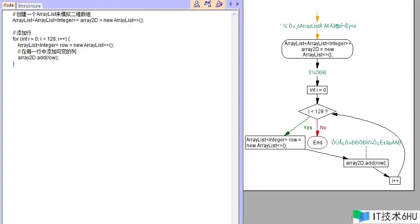The height and width of the screenshot is (224, 420).
Task: Select the 'i++' flowchart box
Action: [395, 181]
